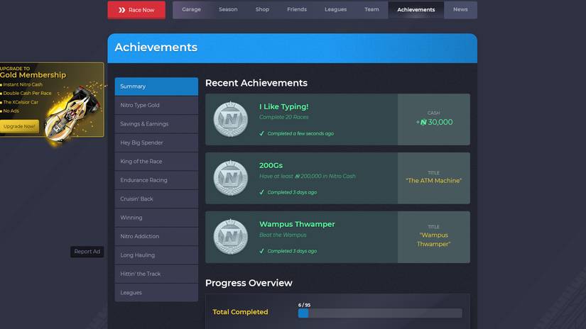586x329 pixels.
Task: Click the +30,000 cash reward
Action: [x=434, y=122]
